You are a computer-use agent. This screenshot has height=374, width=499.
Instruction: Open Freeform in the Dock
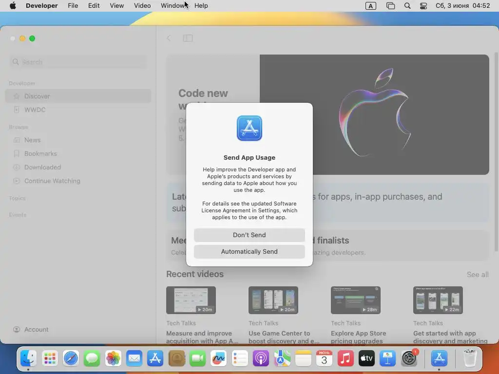(218, 358)
